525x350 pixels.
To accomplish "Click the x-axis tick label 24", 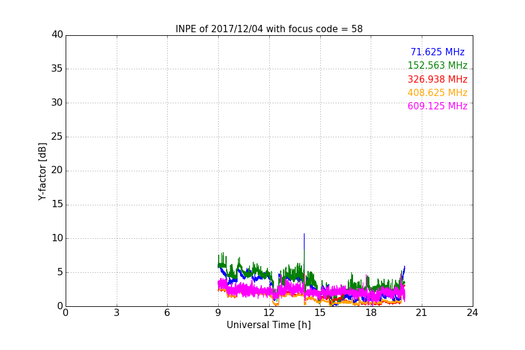I will click(472, 313).
